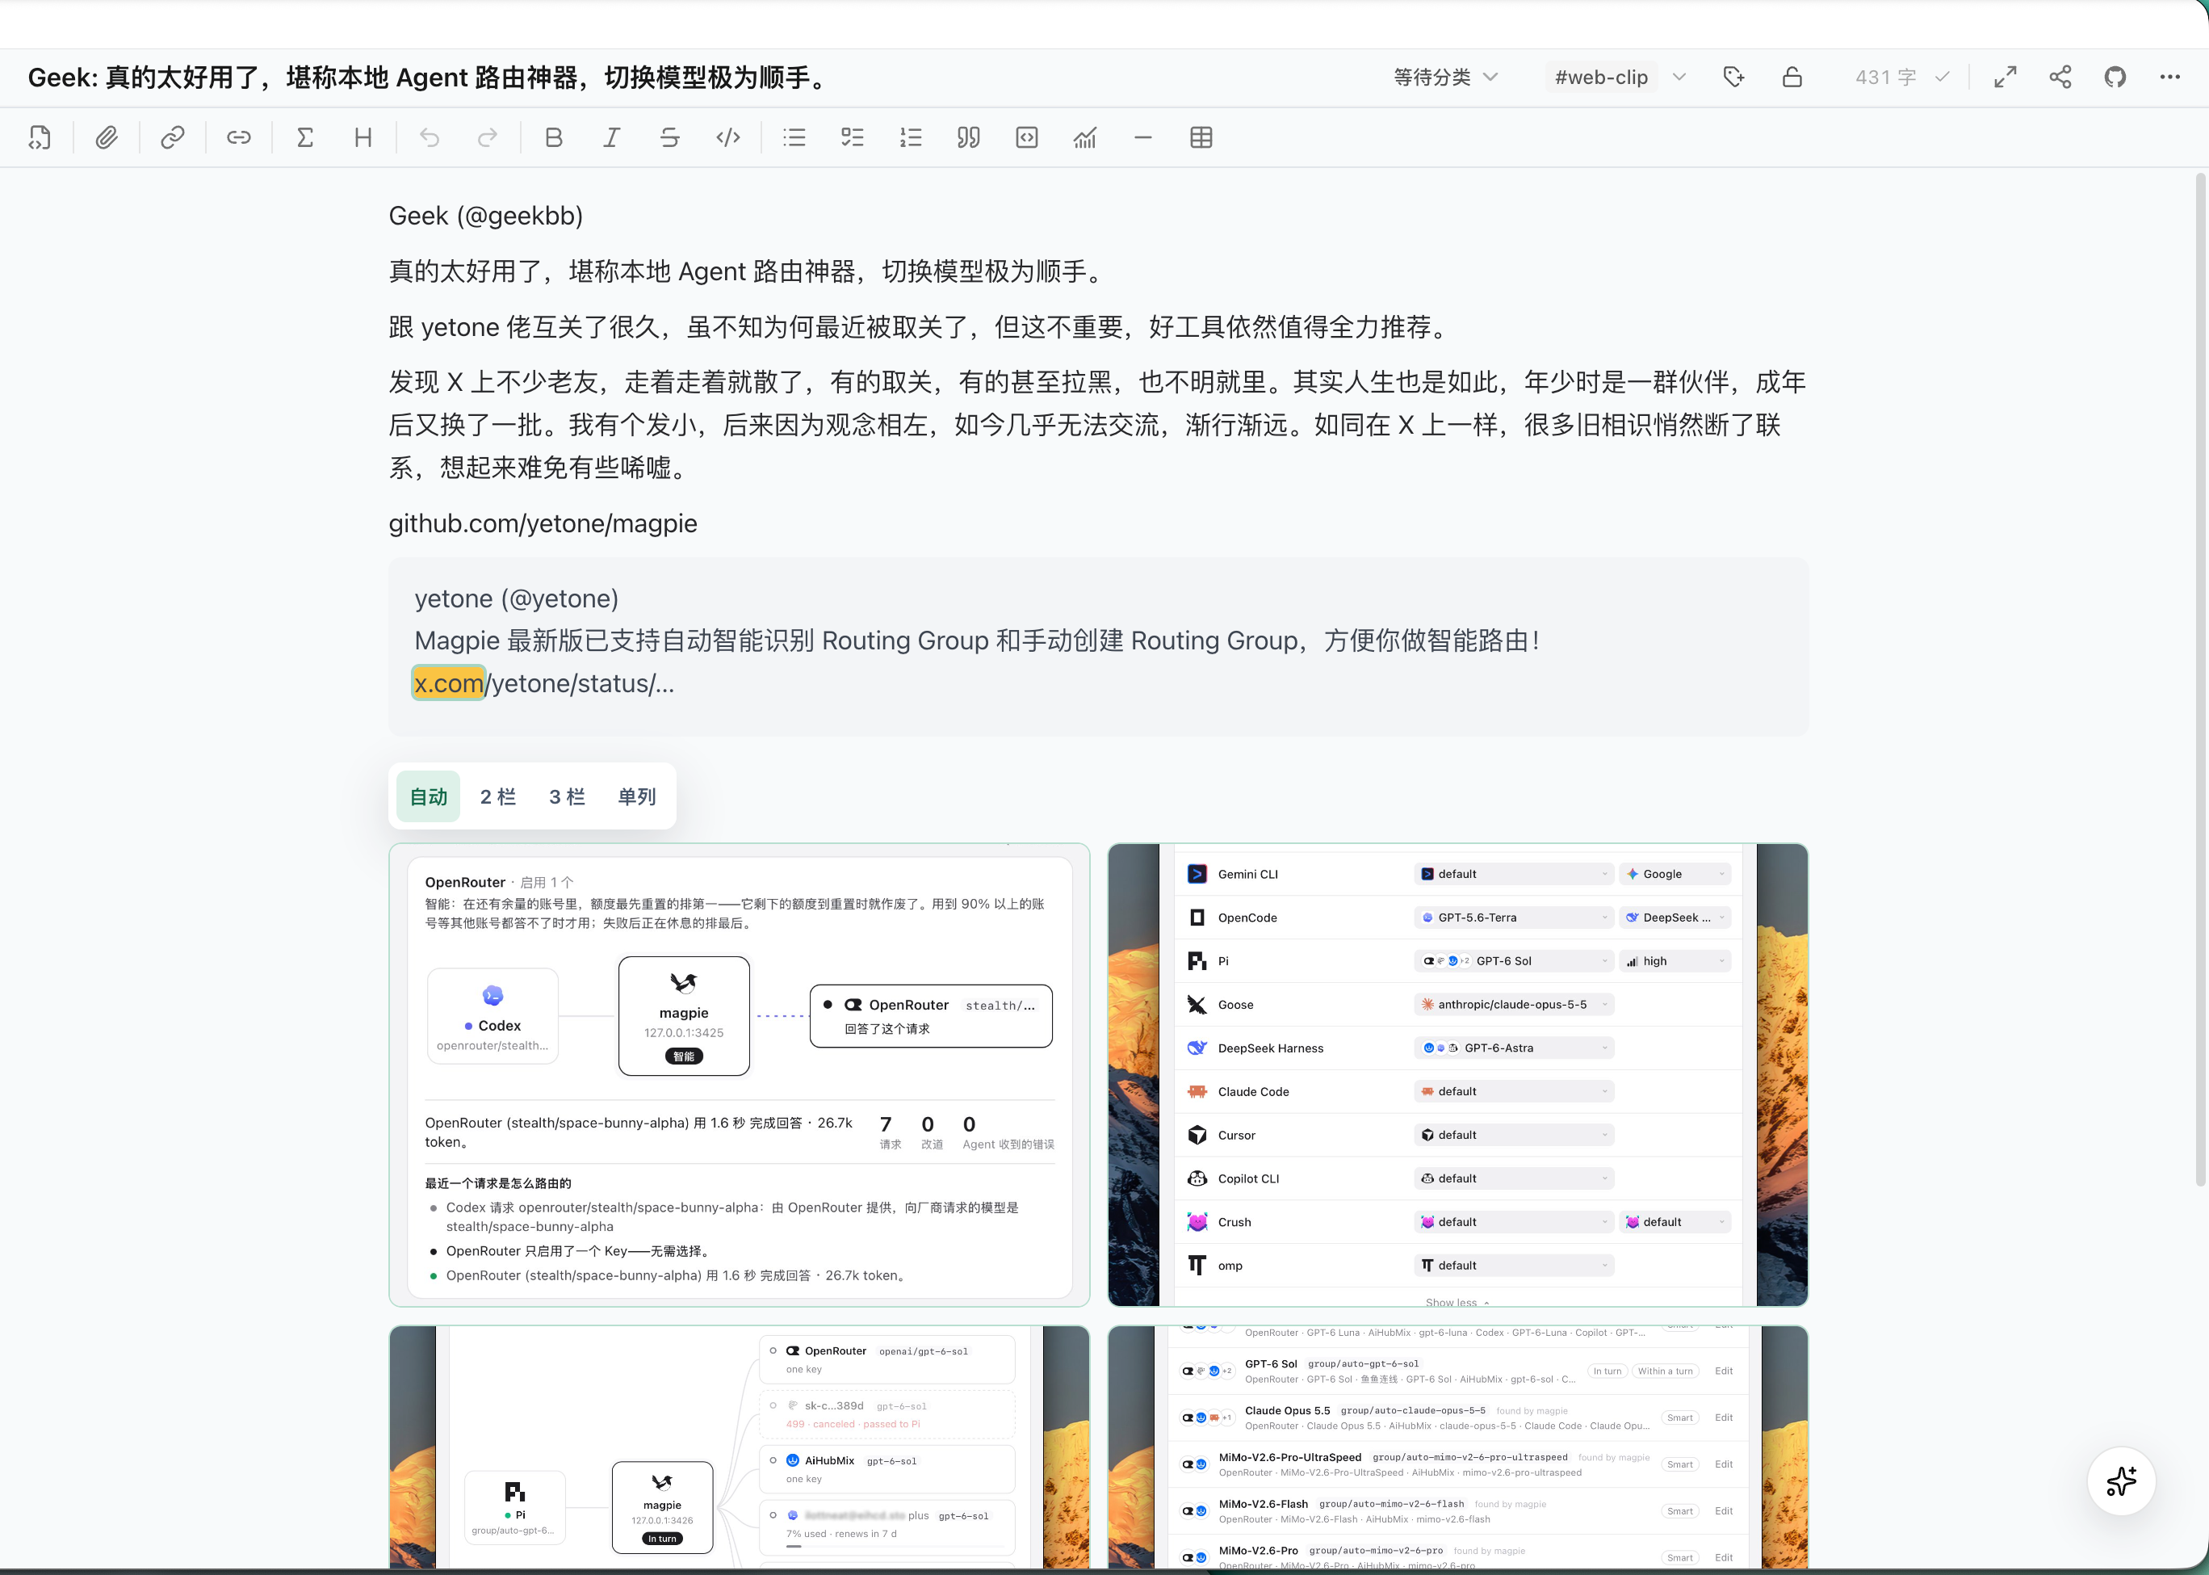Add a new tag with tag-plus icon

click(x=1734, y=77)
